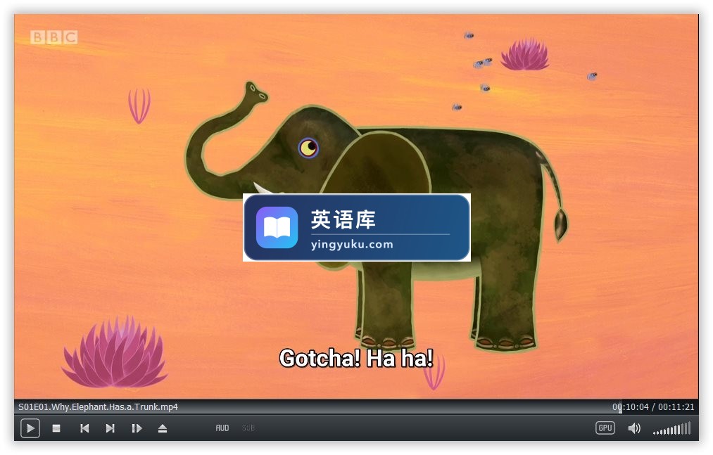Toggle GPU acceleration button

click(605, 428)
